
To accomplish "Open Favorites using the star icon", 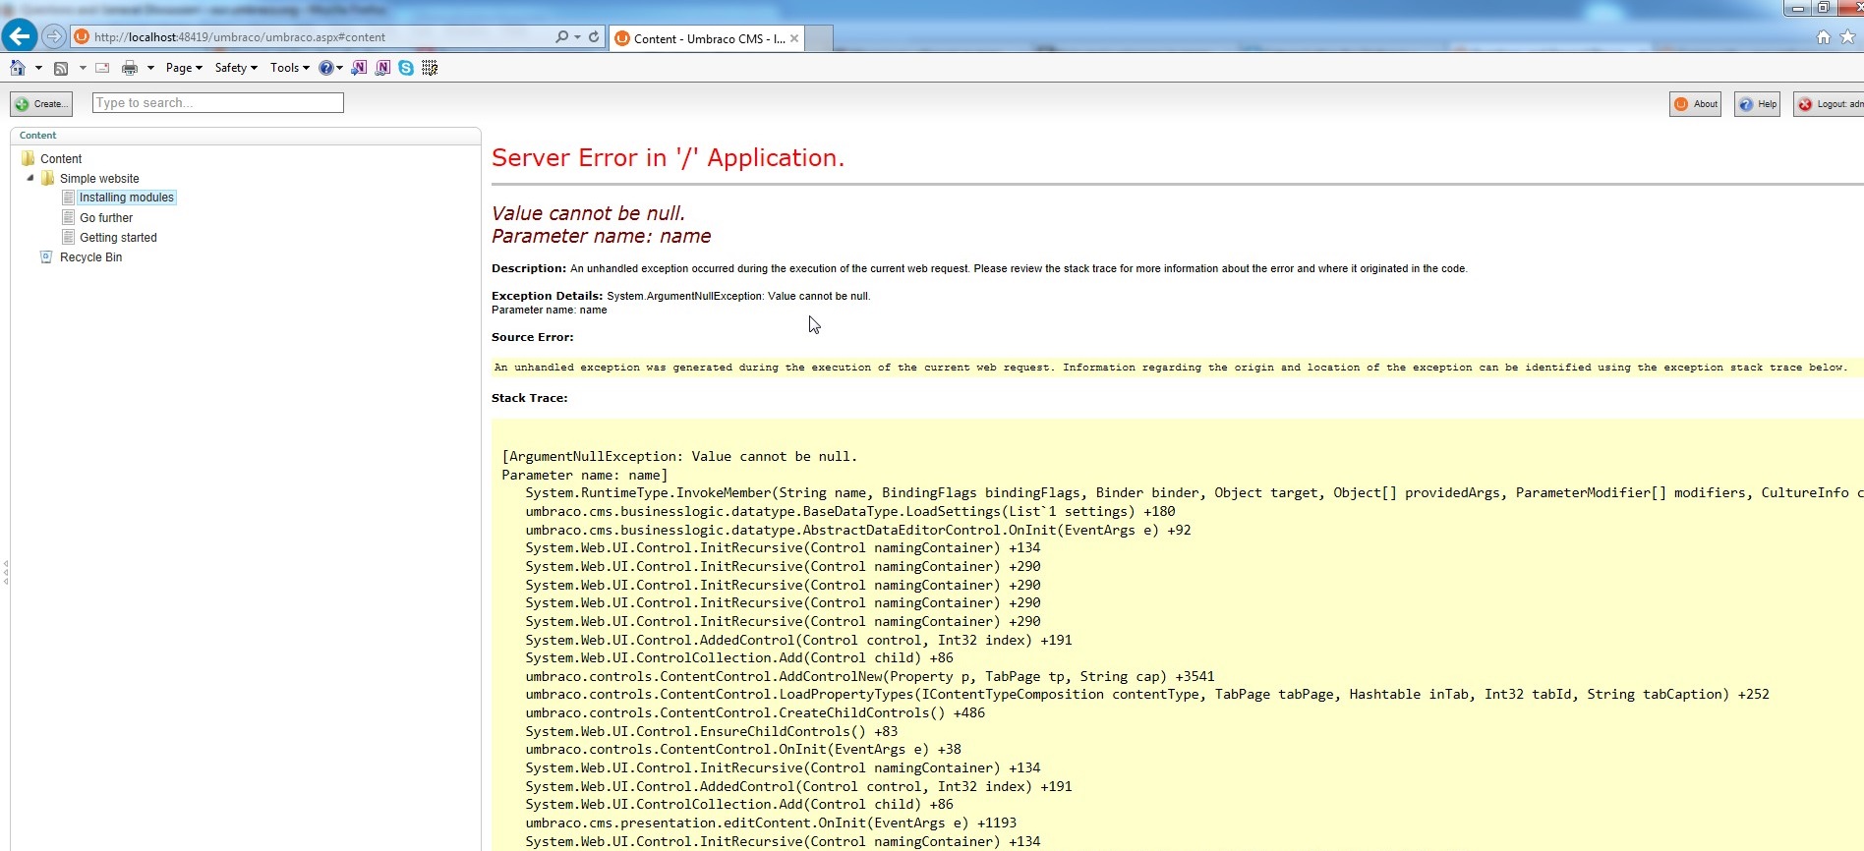I will point(1847,36).
